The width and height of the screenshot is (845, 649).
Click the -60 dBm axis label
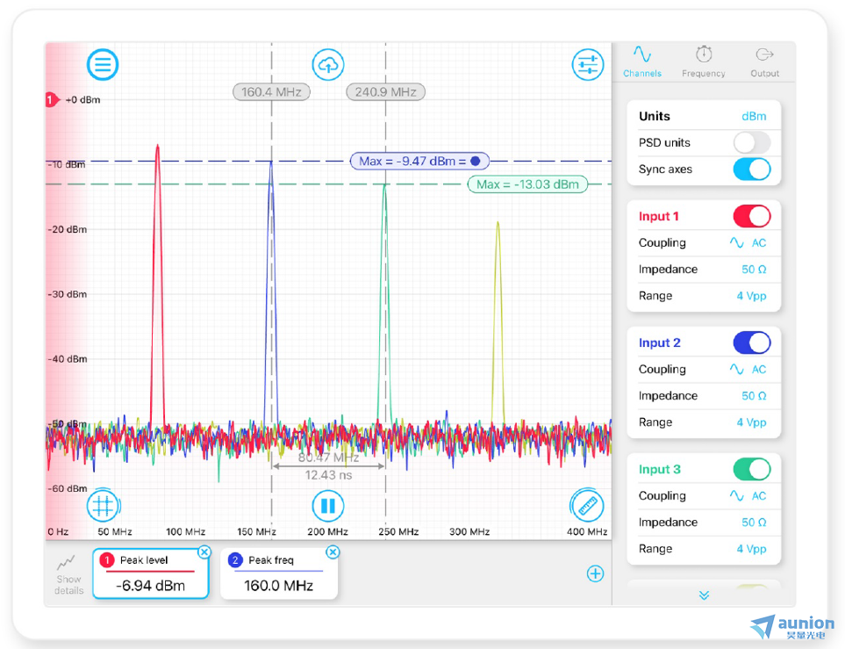pyautogui.click(x=68, y=488)
